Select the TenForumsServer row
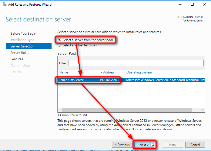Image resolution: width=211 pixels, height=151 pixels. click(x=131, y=80)
